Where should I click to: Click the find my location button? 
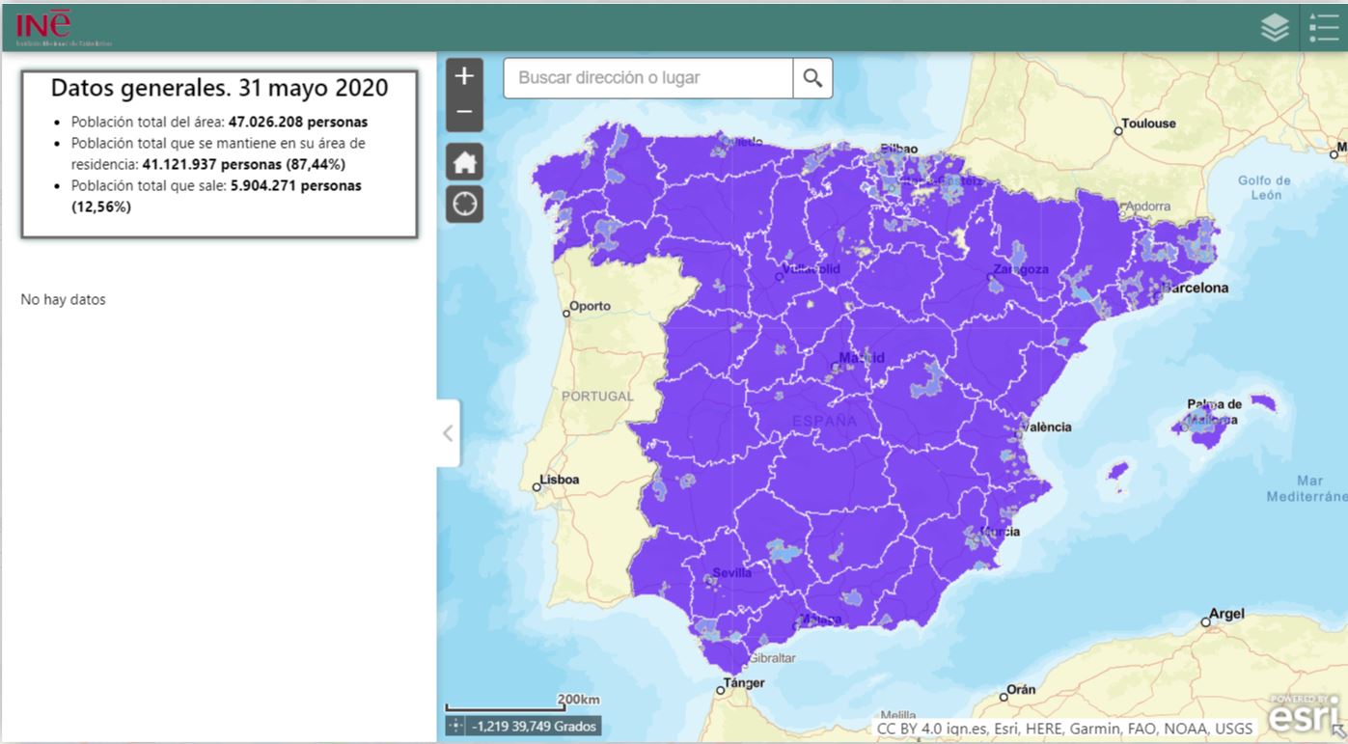(x=464, y=205)
